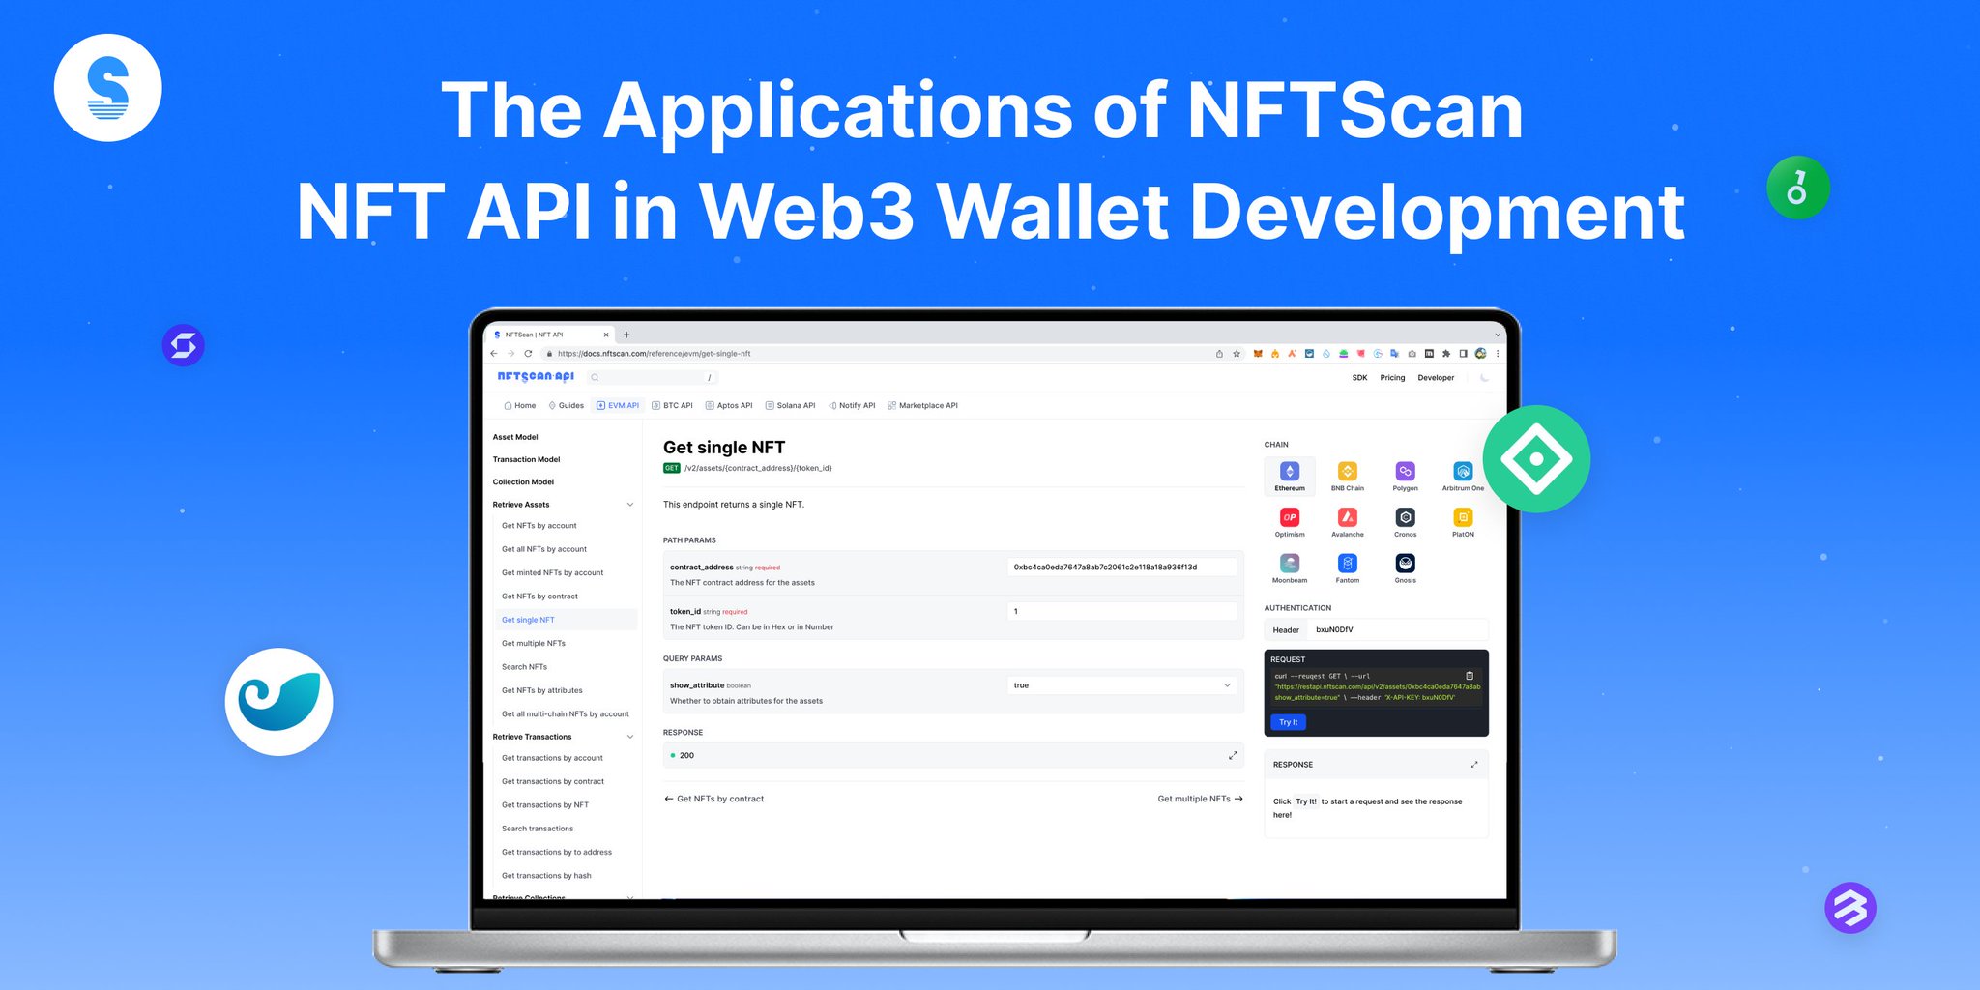Viewport: 1980px width, 990px height.
Task: Open the Extensions puzzle-piece menu
Action: coord(1446,354)
